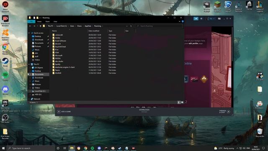Click the Roaming breadcrumb
The image size is (268, 151).
(x=98, y=26)
